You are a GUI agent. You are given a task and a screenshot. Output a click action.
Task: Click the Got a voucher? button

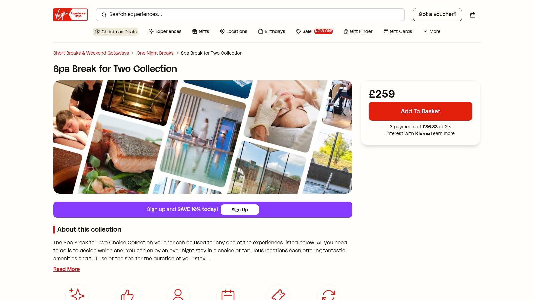tap(437, 15)
